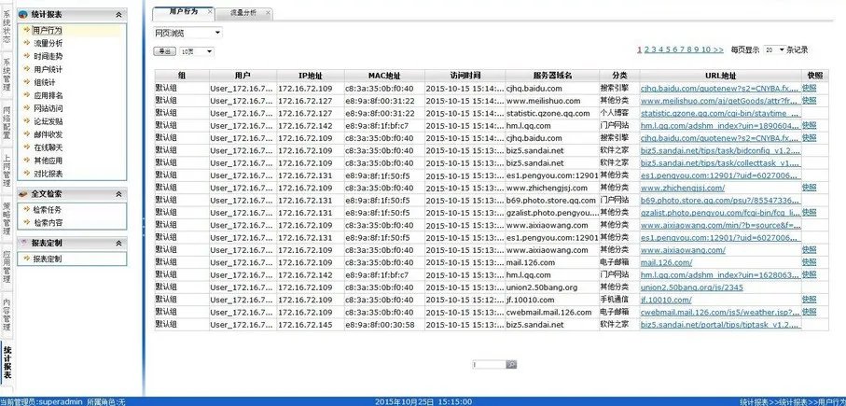Click the 导出 export button
The width and height of the screenshot is (846, 406).
point(164,51)
